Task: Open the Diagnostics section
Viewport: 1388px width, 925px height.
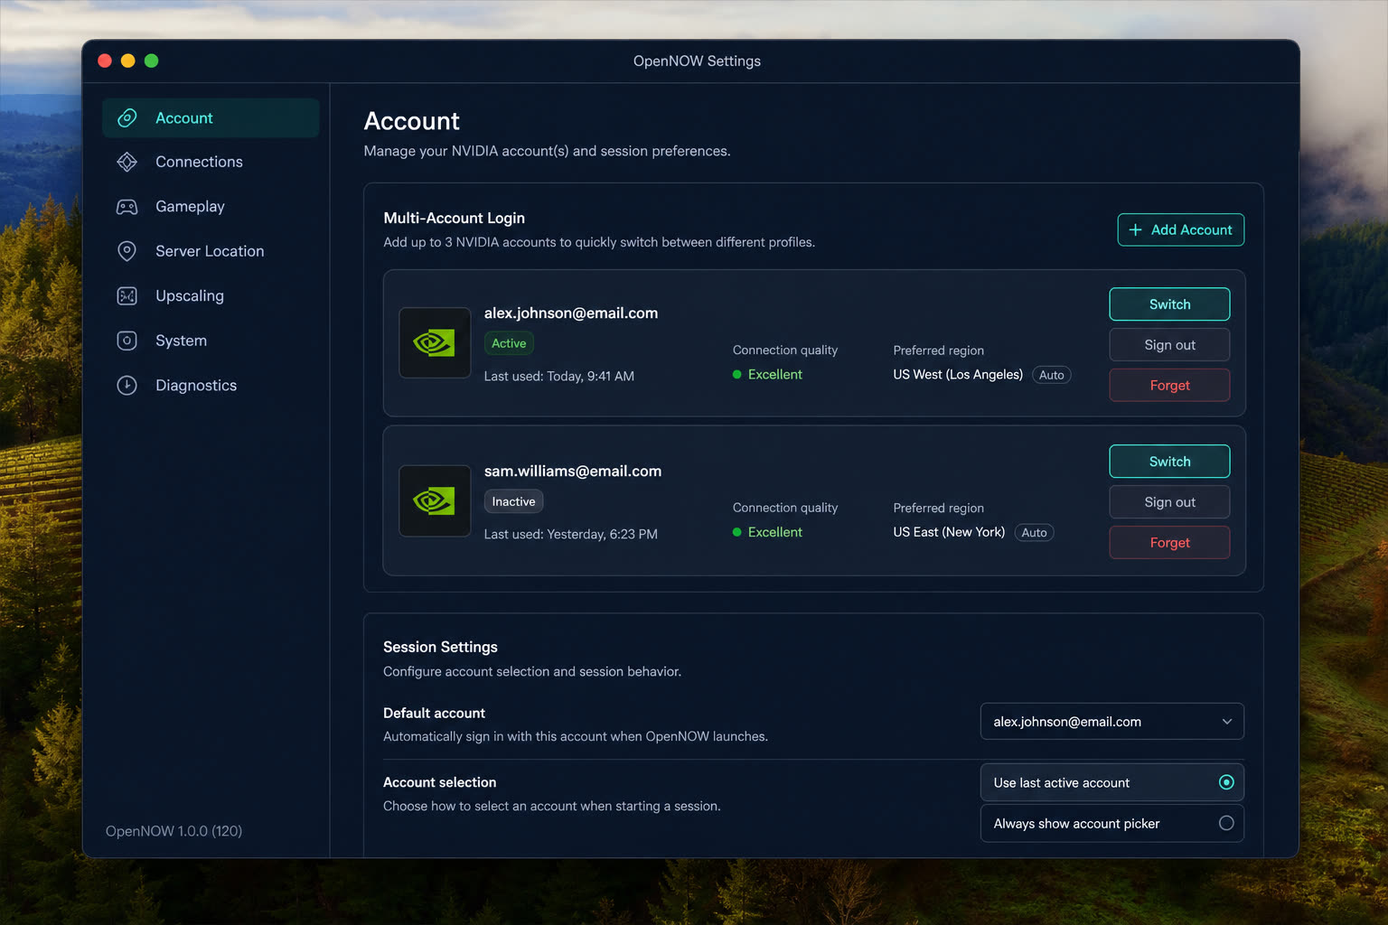Action: click(x=211, y=386)
